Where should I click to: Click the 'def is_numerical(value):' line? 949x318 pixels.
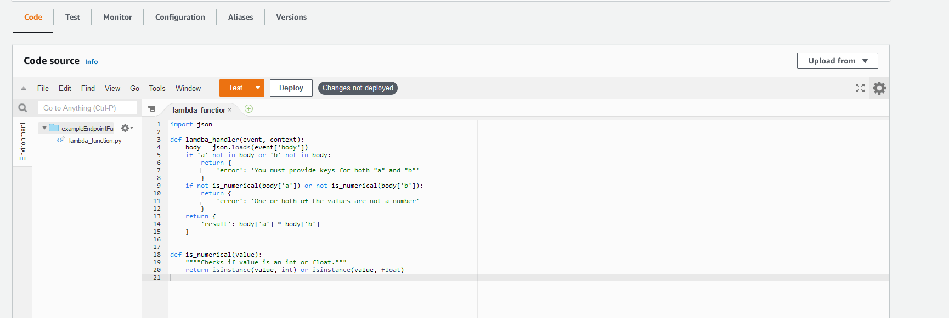[216, 255]
